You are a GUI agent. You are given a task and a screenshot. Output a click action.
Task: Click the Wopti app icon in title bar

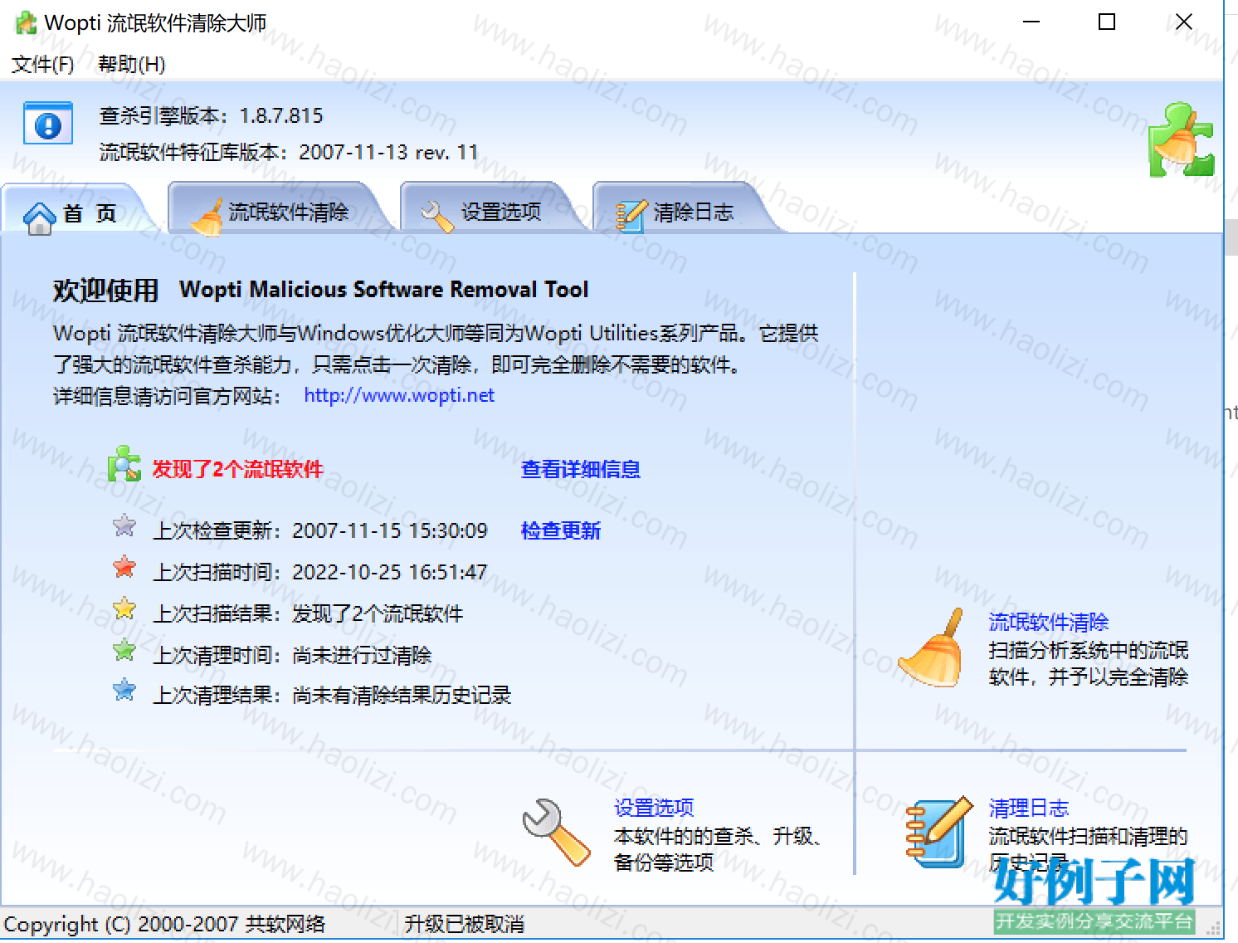[26, 22]
